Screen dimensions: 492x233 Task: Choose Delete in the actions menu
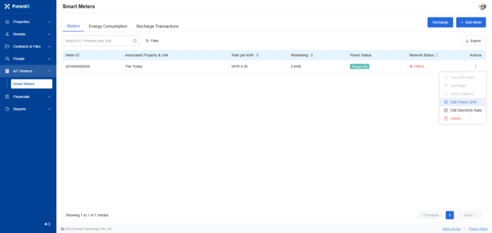(x=455, y=118)
